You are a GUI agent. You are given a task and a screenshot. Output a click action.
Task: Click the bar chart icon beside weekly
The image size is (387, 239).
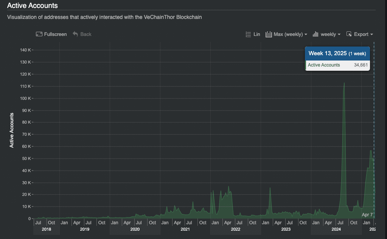click(x=316, y=34)
